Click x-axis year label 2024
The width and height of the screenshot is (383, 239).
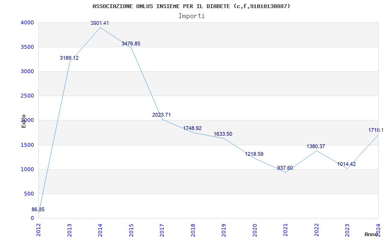coord(378,230)
